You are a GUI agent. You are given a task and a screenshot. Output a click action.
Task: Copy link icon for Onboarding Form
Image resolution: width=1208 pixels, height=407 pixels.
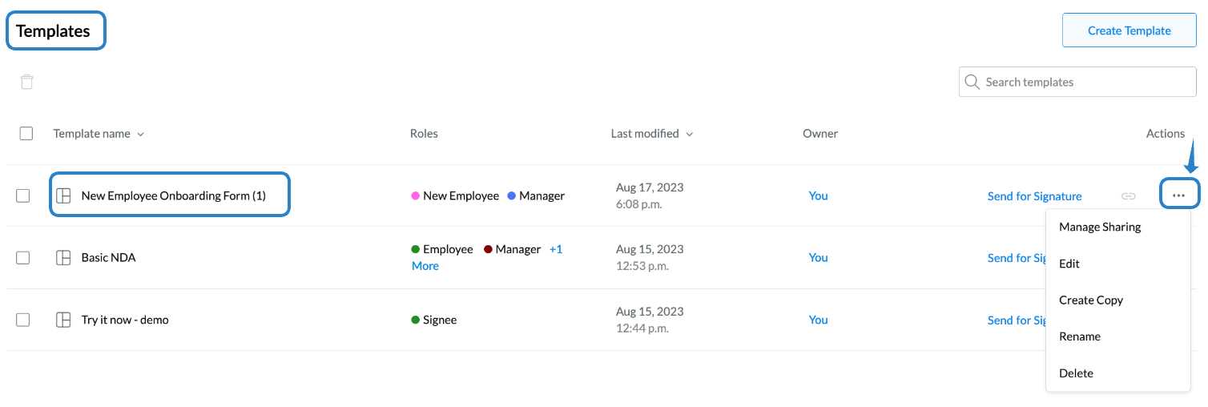(x=1128, y=195)
